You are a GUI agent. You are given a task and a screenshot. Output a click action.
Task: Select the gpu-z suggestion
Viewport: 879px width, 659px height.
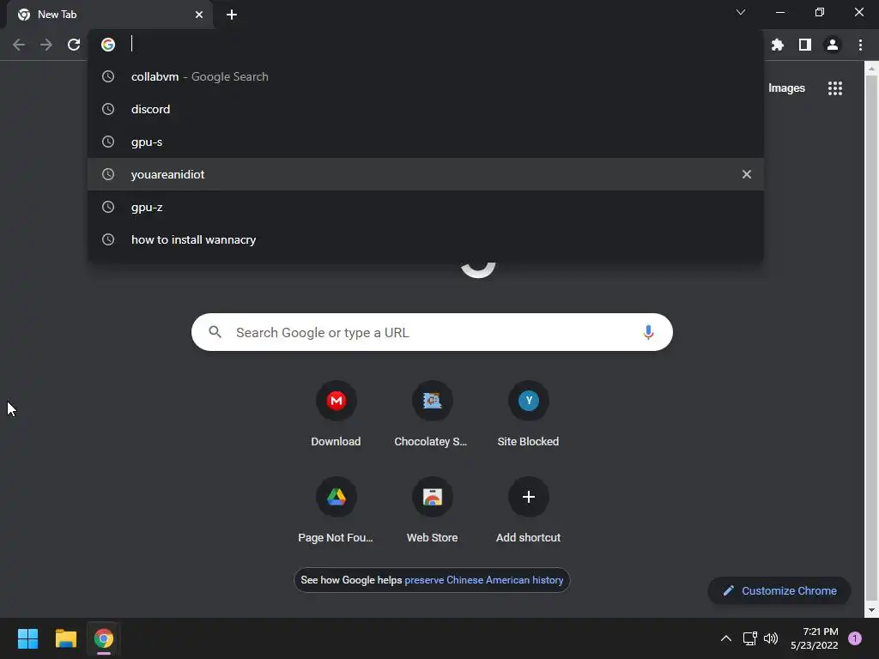(426, 207)
